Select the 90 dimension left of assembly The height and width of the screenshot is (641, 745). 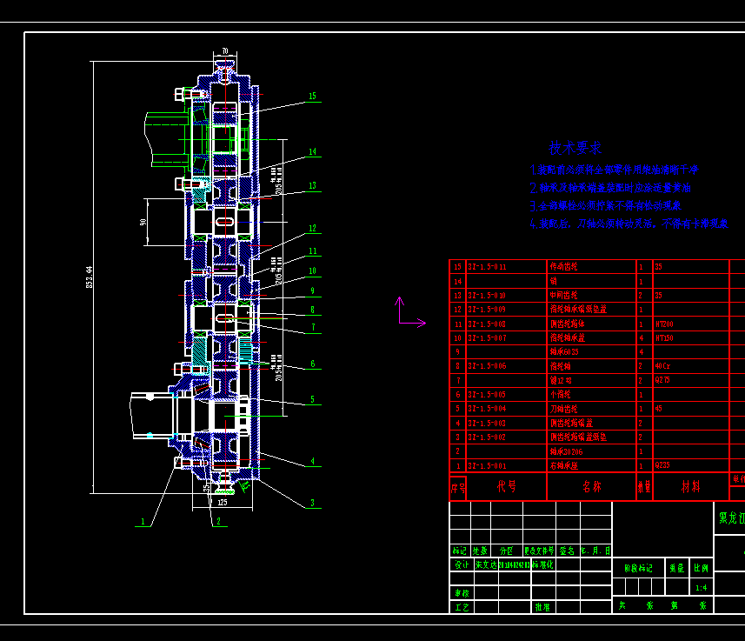click(143, 222)
